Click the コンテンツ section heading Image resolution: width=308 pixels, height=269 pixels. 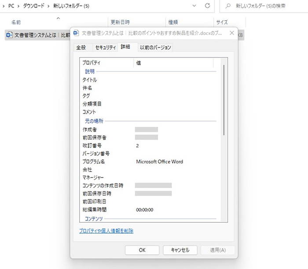[x=94, y=219]
